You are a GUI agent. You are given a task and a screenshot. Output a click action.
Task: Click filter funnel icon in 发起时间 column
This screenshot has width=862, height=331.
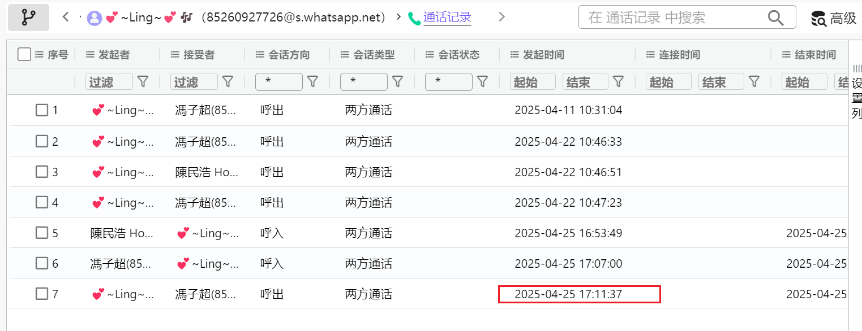[x=618, y=82]
